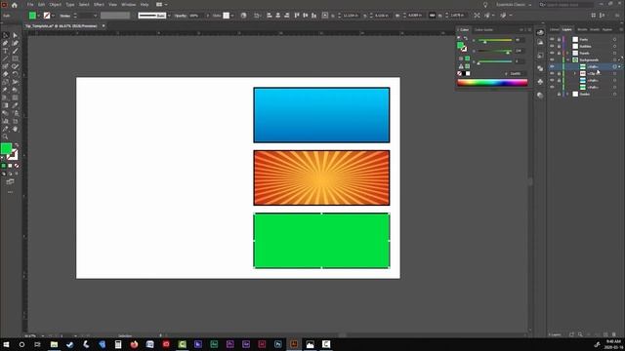Click the trash icon in the Layers panel

click(614, 334)
